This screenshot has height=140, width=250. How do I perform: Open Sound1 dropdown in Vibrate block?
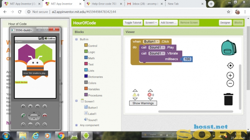156,53
